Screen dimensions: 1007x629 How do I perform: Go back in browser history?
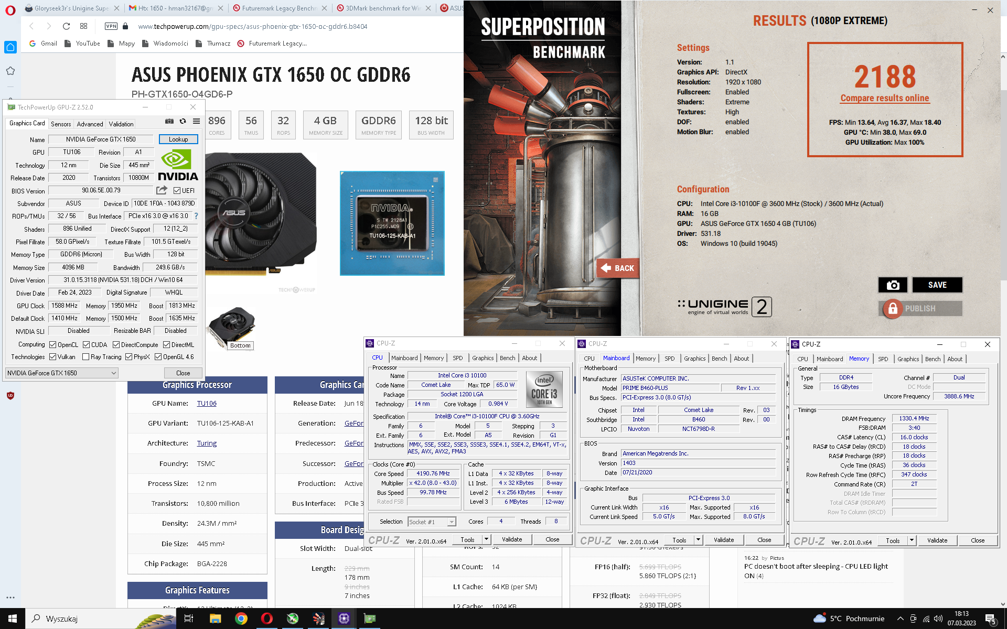click(x=31, y=26)
